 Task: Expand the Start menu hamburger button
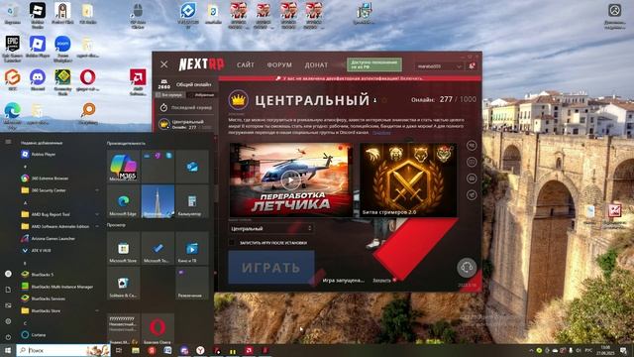point(8,142)
